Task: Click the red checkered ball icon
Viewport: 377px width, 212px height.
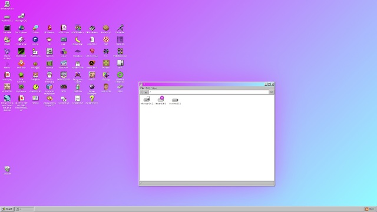Action: (106, 41)
